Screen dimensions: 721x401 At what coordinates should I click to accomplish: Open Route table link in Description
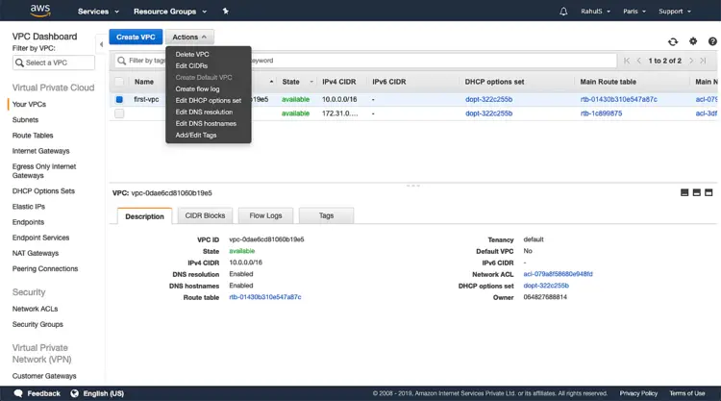265,296
